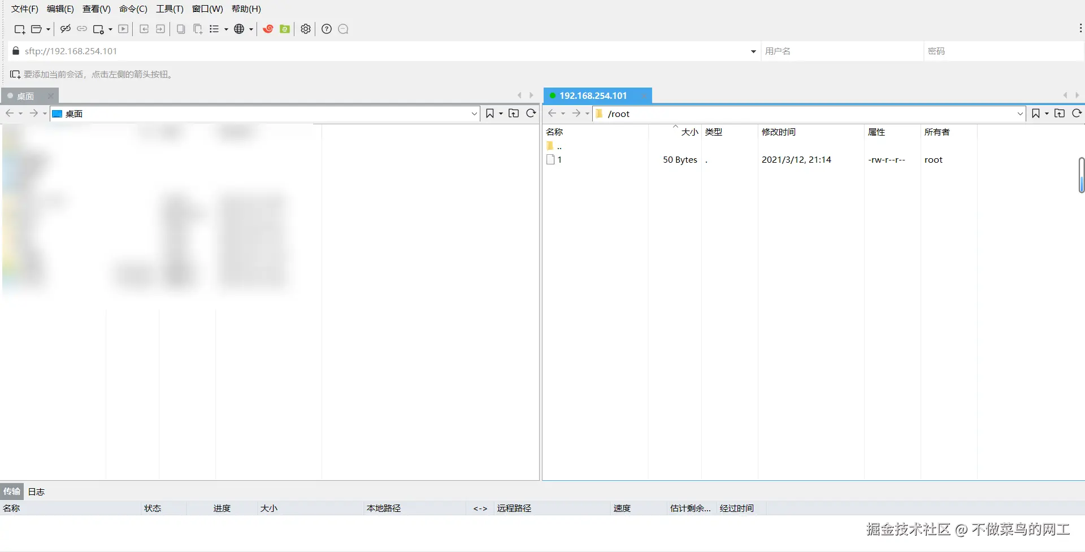Select the '..' parent folder row

[760, 146]
